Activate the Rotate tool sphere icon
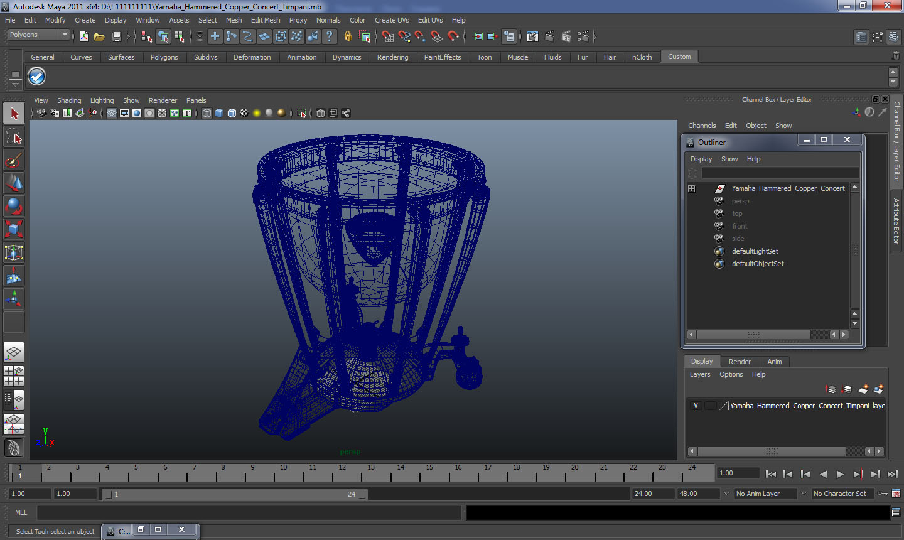 point(14,206)
